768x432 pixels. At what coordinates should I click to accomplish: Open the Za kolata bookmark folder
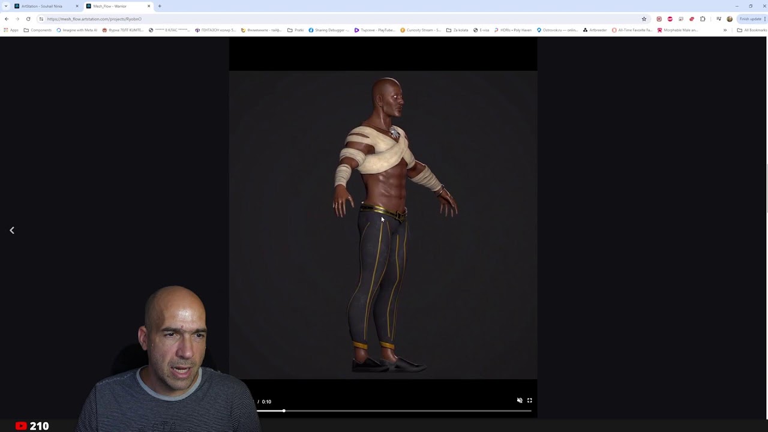(457, 30)
